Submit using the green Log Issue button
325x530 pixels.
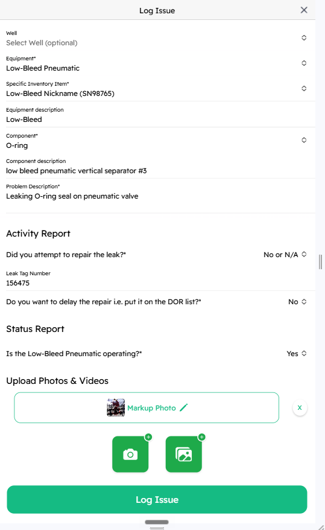157,500
